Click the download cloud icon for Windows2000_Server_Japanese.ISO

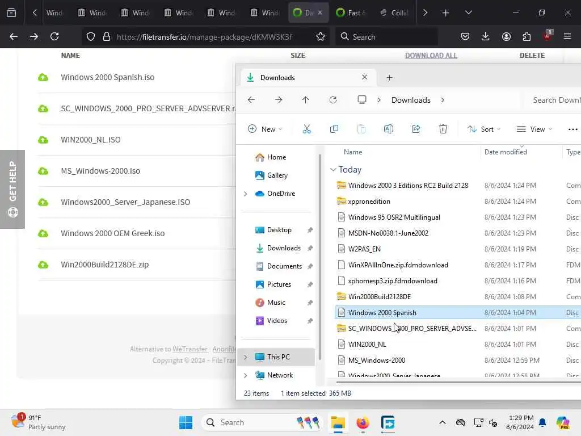43,202
